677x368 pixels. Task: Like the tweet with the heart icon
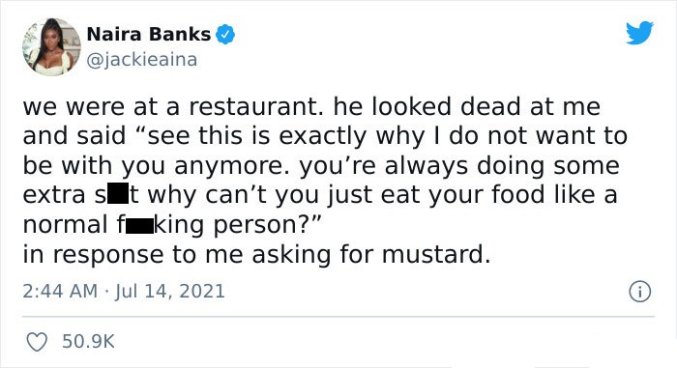point(37,342)
